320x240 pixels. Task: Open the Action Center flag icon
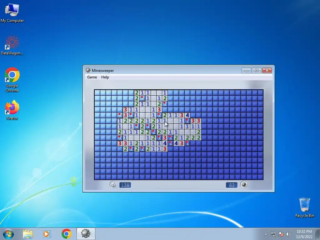tap(281, 234)
